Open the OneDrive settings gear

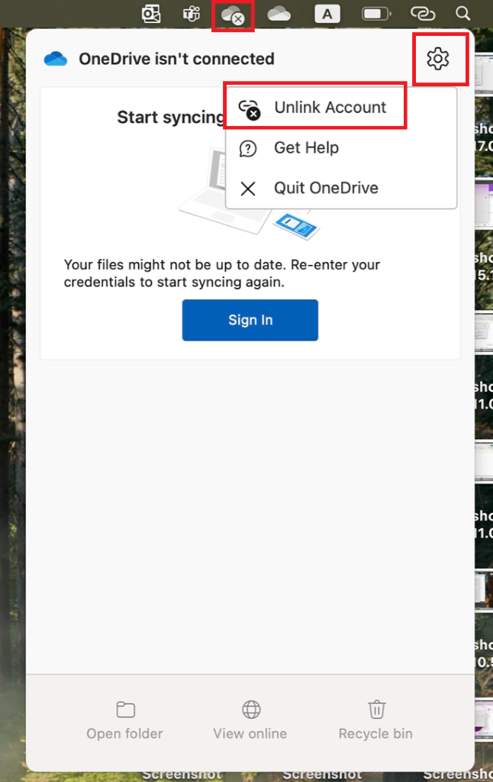pyautogui.click(x=440, y=59)
